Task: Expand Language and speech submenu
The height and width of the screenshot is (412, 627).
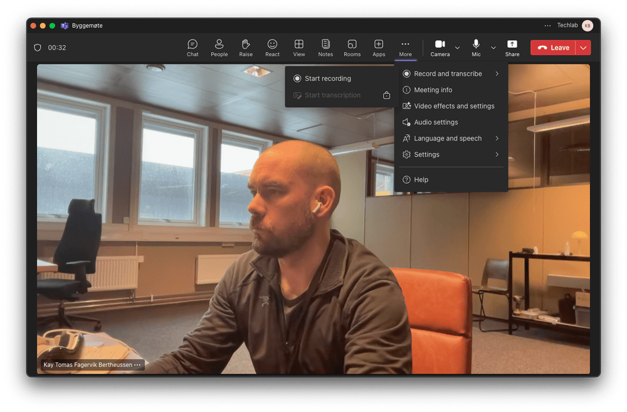Action: pyautogui.click(x=451, y=139)
